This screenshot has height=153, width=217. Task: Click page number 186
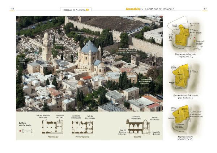[12, 9]
